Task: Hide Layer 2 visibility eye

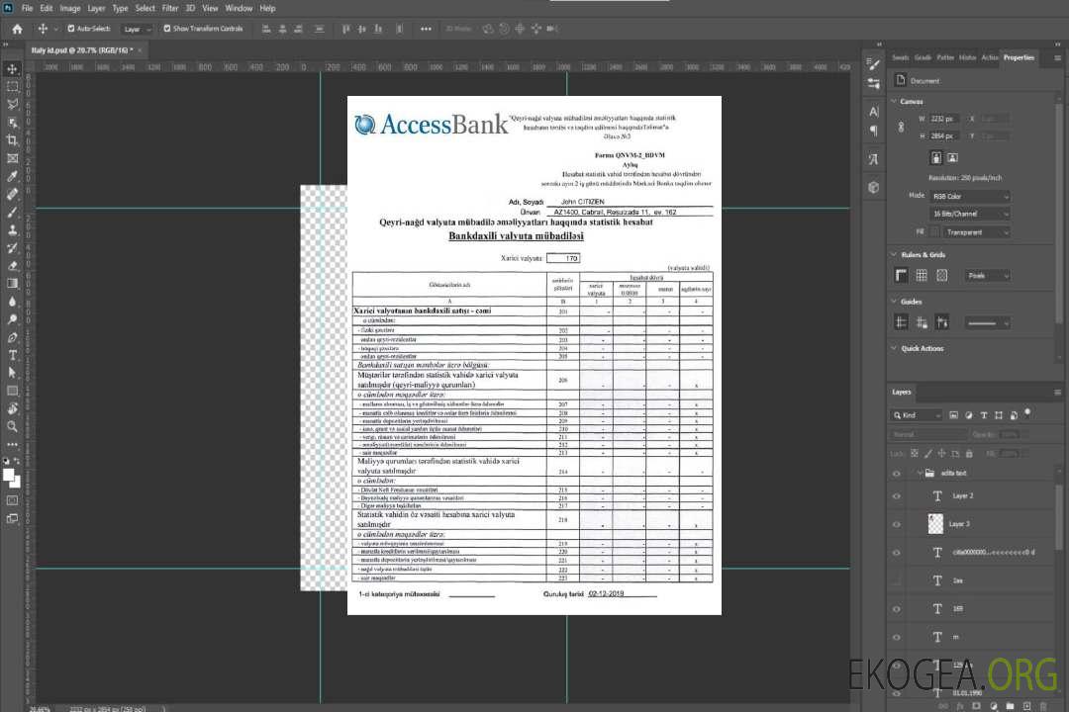Action: tap(897, 496)
